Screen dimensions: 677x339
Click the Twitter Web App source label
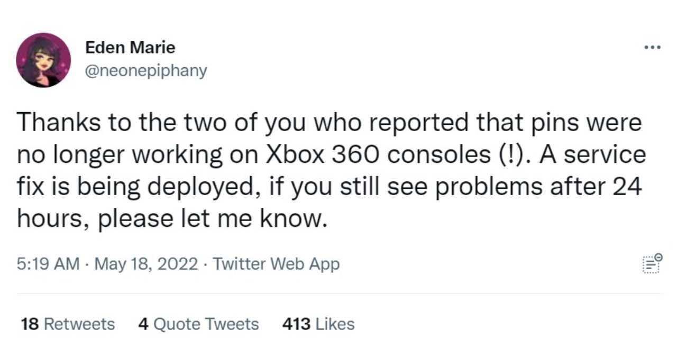[x=276, y=264]
